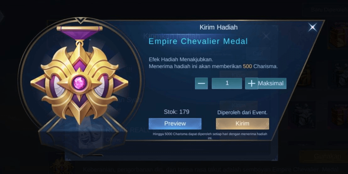348x174 pixels.
Task: Open the blue Preview button
Action: pos(175,124)
